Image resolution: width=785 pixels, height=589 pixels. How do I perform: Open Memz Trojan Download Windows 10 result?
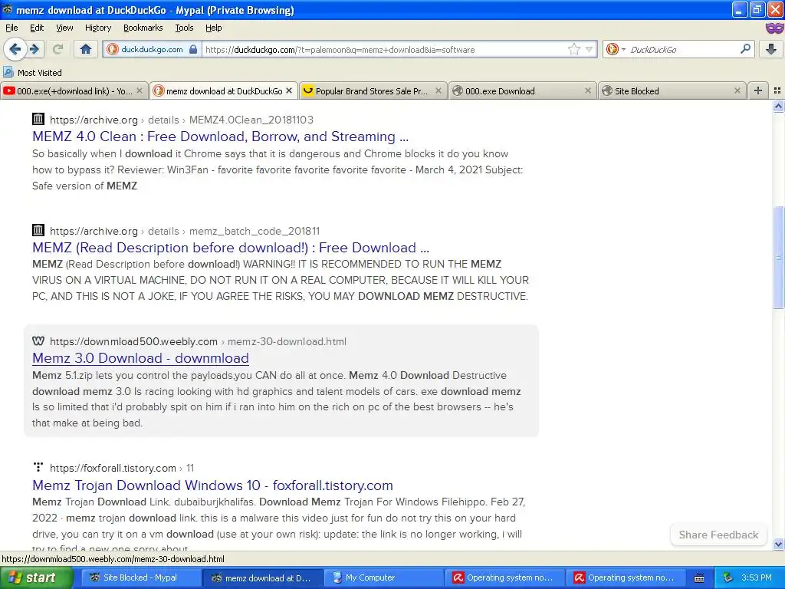pos(212,485)
